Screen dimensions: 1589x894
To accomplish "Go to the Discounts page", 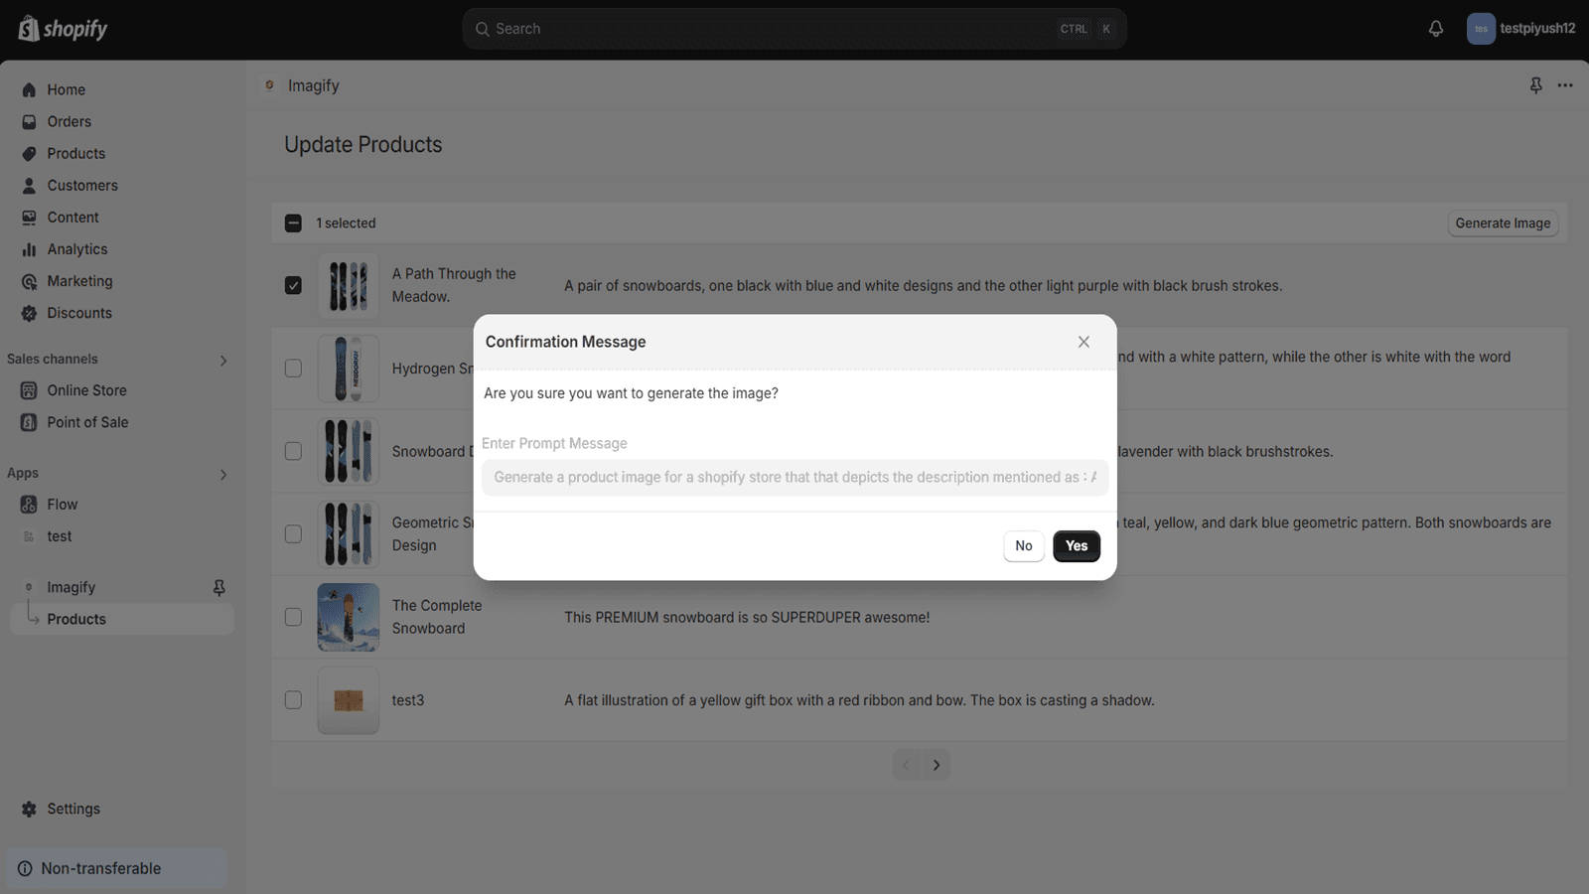I will point(79,312).
